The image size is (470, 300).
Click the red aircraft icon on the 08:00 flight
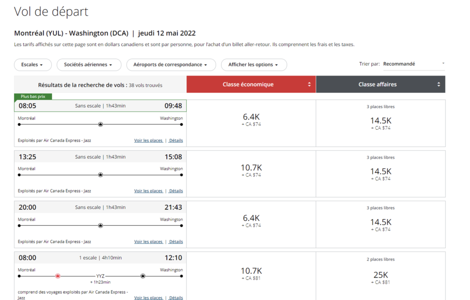(x=58, y=276)
